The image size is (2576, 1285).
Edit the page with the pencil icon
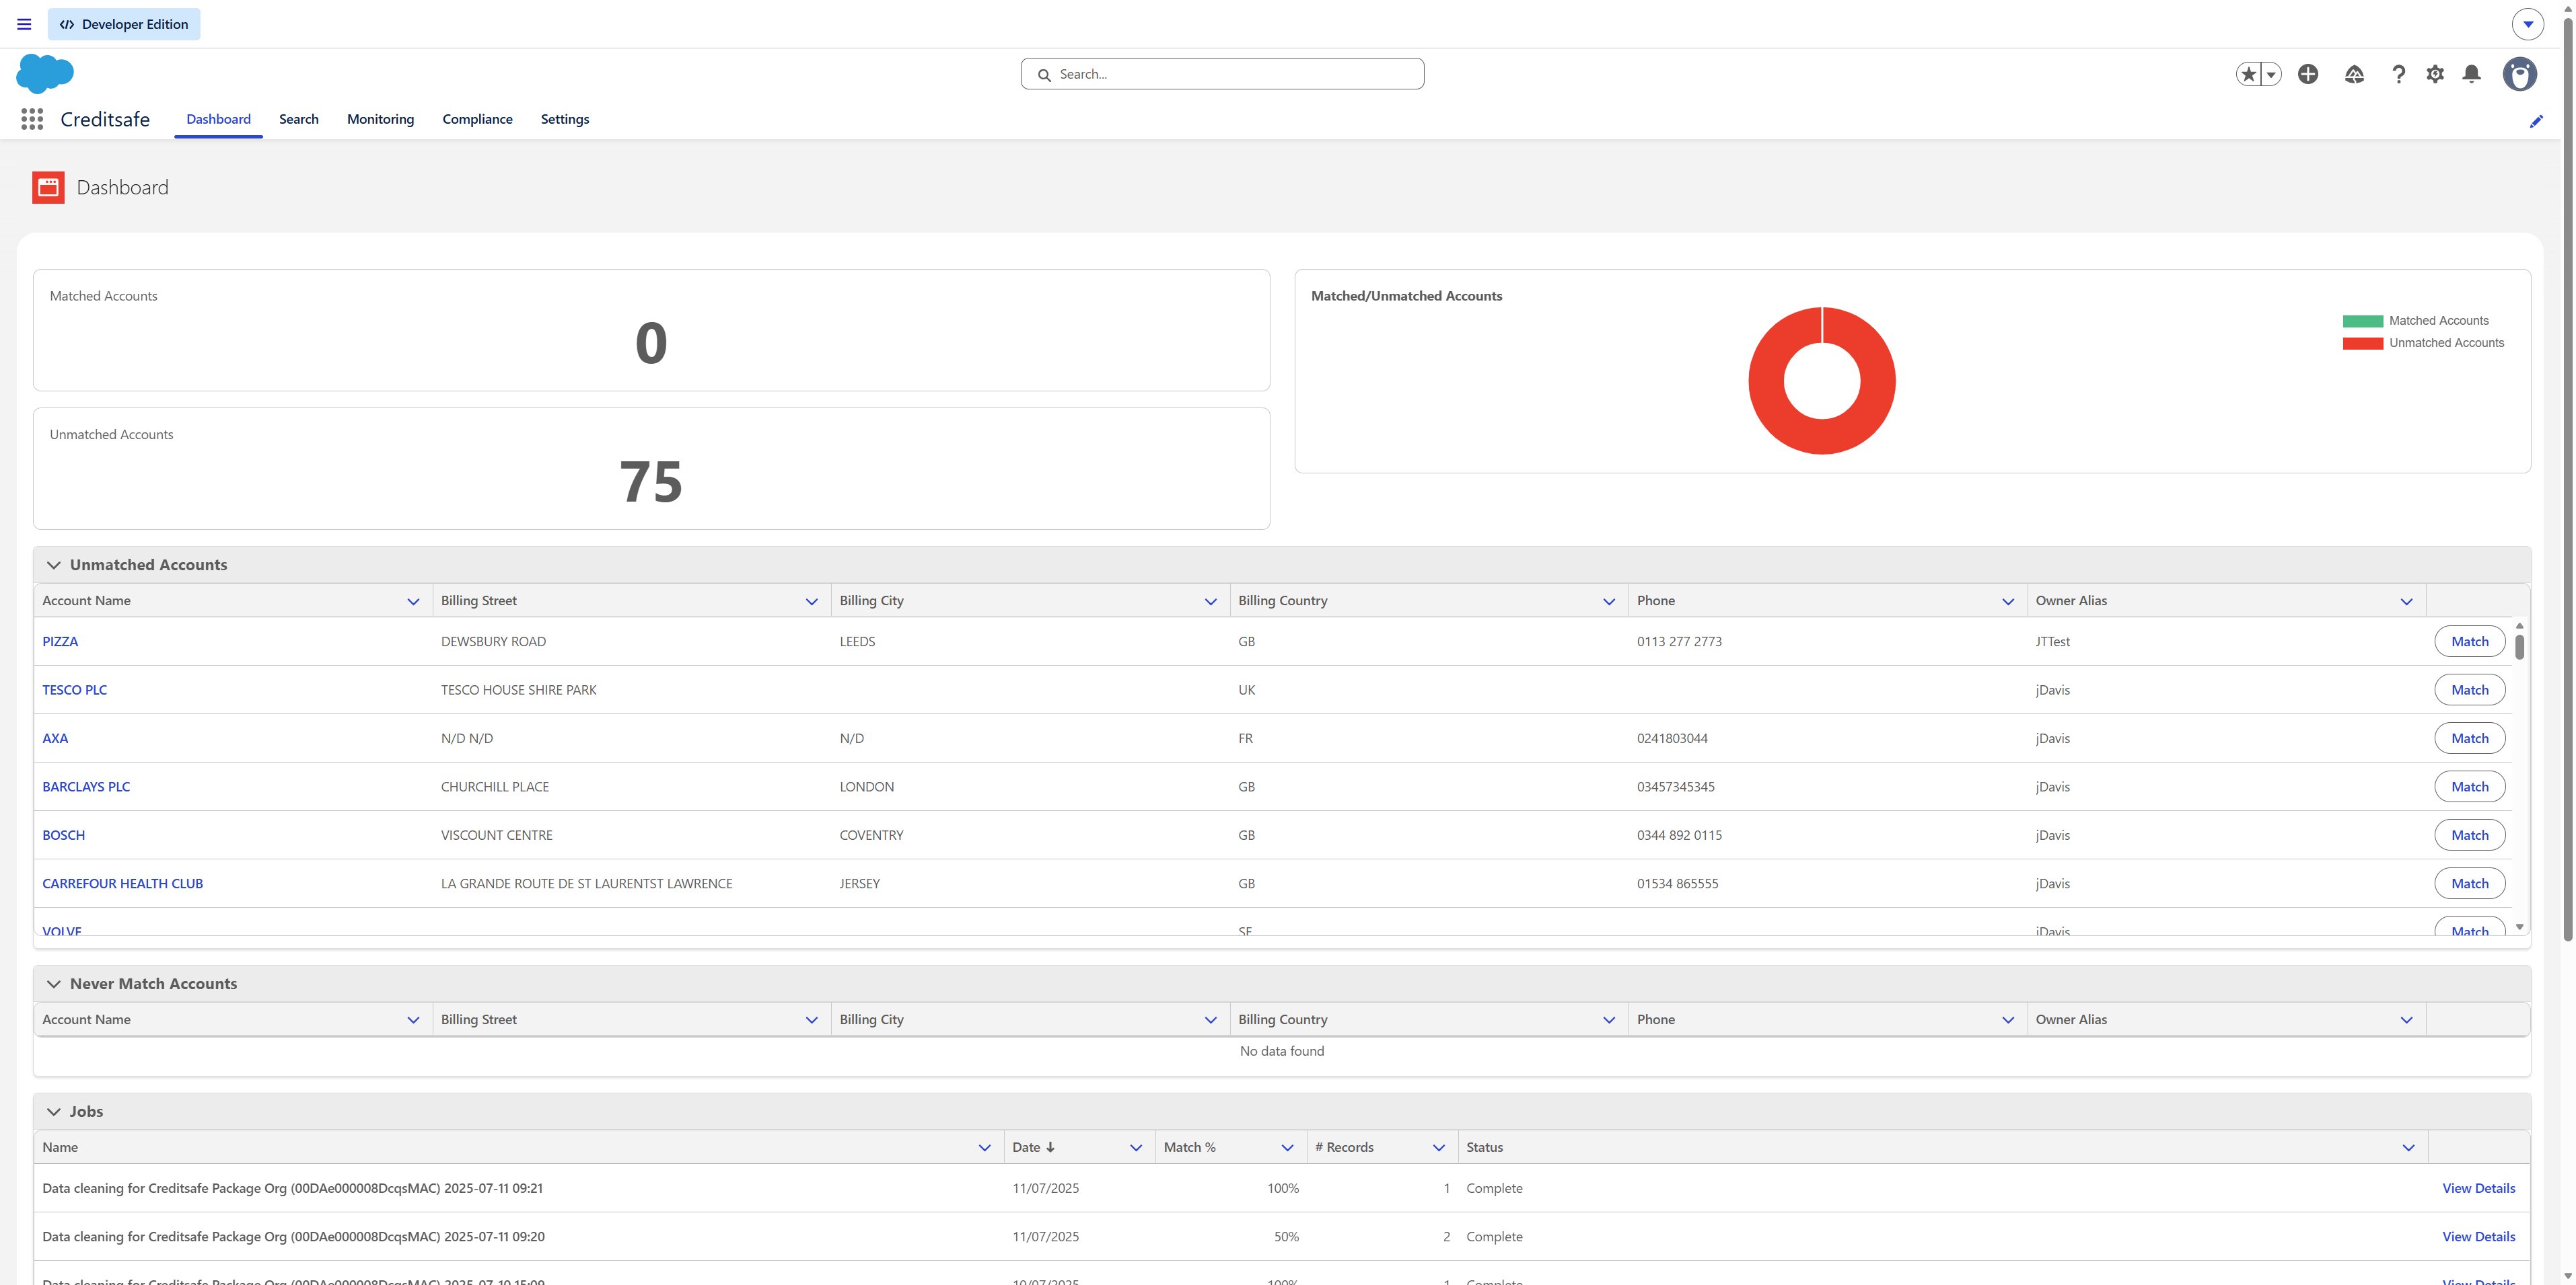pyautogui.click(x=2537, y=121)
